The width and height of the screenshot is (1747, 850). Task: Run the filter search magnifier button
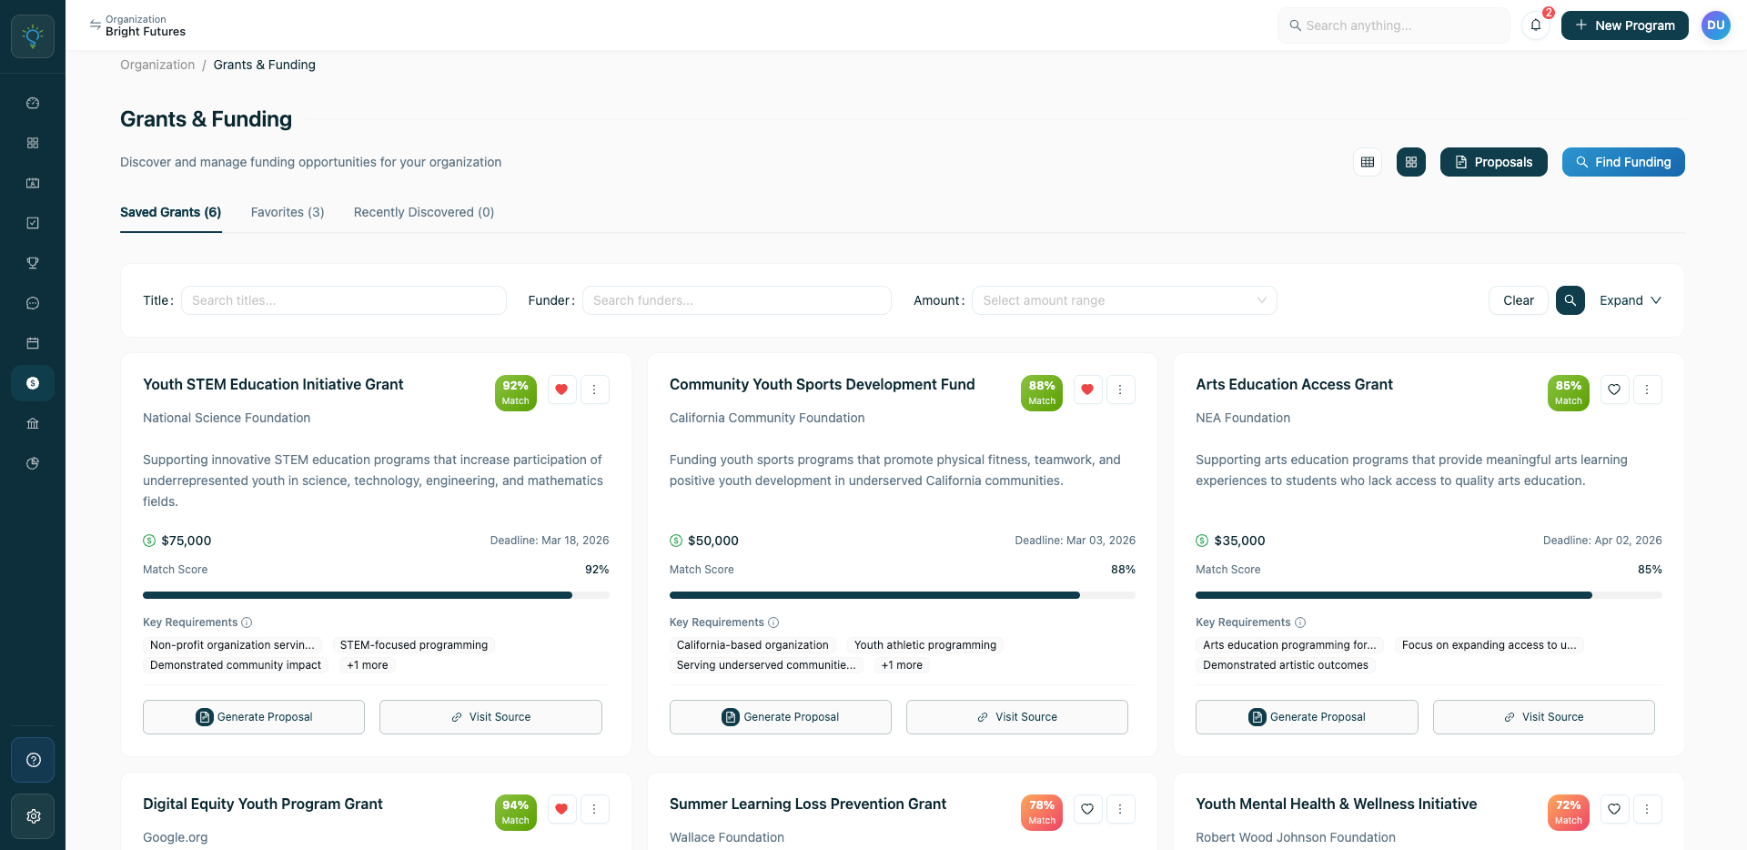[x=1570, y=300]
